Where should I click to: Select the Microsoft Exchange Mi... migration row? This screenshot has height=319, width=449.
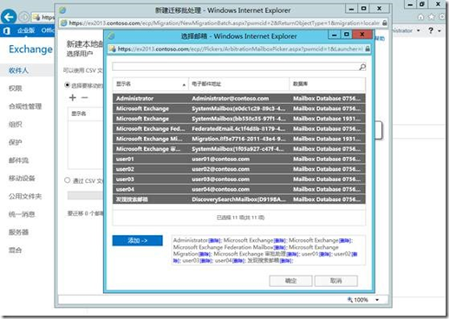pos(239,139)
